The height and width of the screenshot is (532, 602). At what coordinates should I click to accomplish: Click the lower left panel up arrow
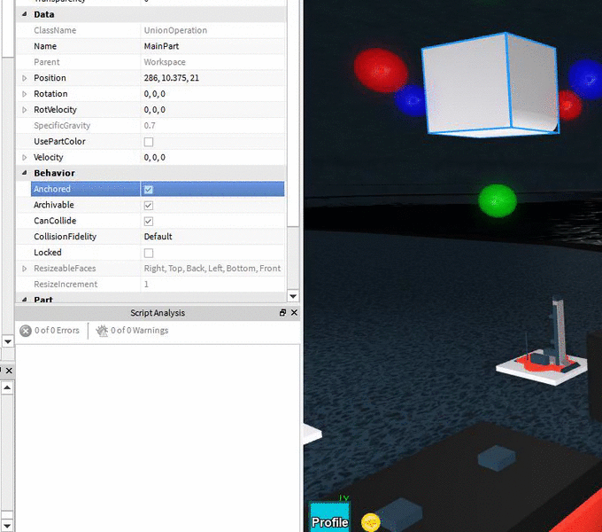pos(7,387)
